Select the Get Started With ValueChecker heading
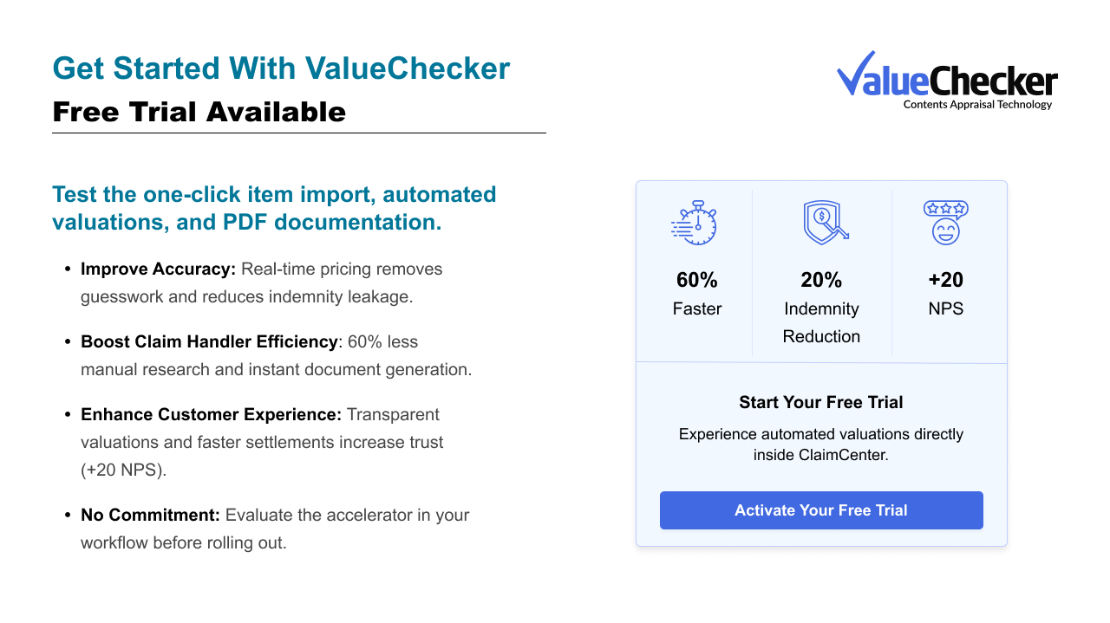This screenshot has width=1110, height=623. [281, 68]
